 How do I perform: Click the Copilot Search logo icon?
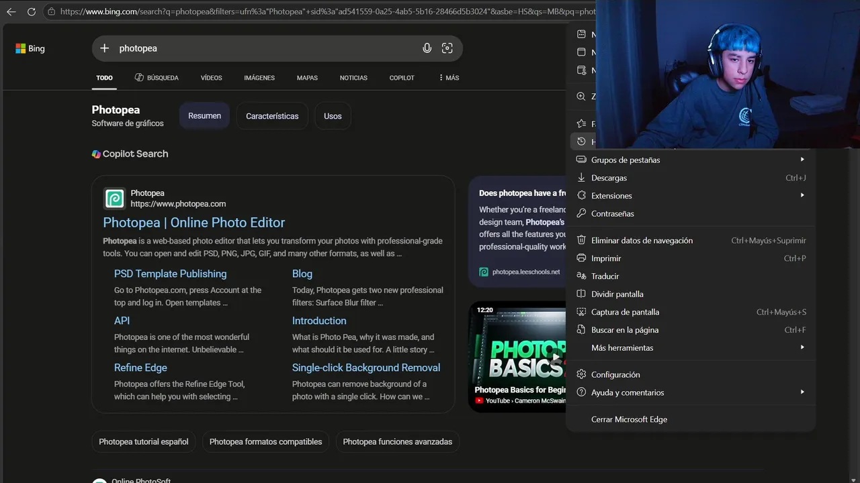pyautogui.click(x=96, y=154)
